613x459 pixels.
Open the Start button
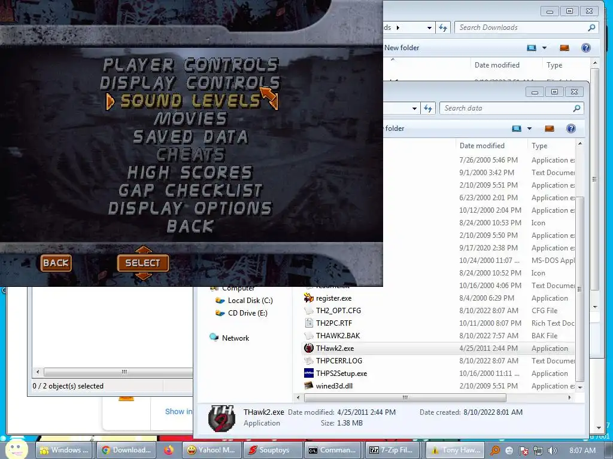tap(16, 449)
